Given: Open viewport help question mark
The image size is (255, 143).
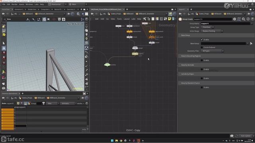Looking at the screenshot, I should point(87,19).
